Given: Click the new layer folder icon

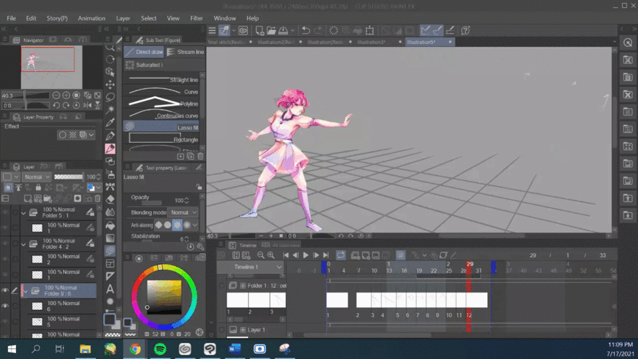Looking at the screenshot, I should click(48, 199).
